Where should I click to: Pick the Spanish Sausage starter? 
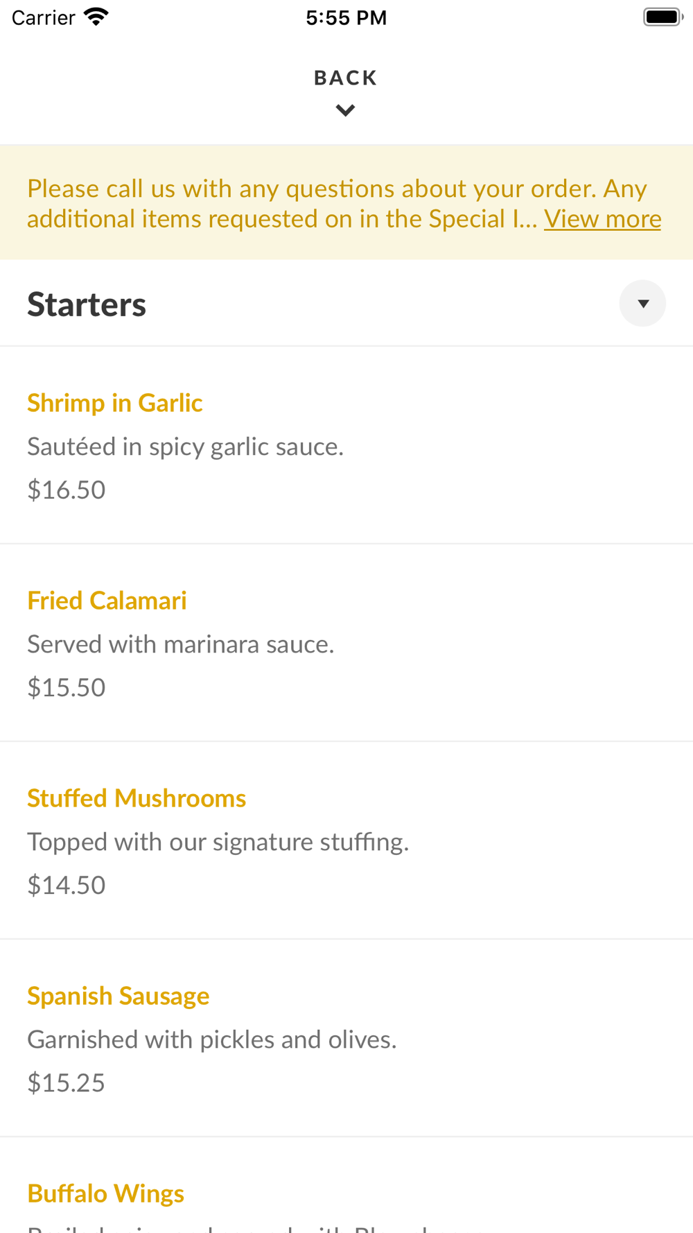[x=118, y=996]
